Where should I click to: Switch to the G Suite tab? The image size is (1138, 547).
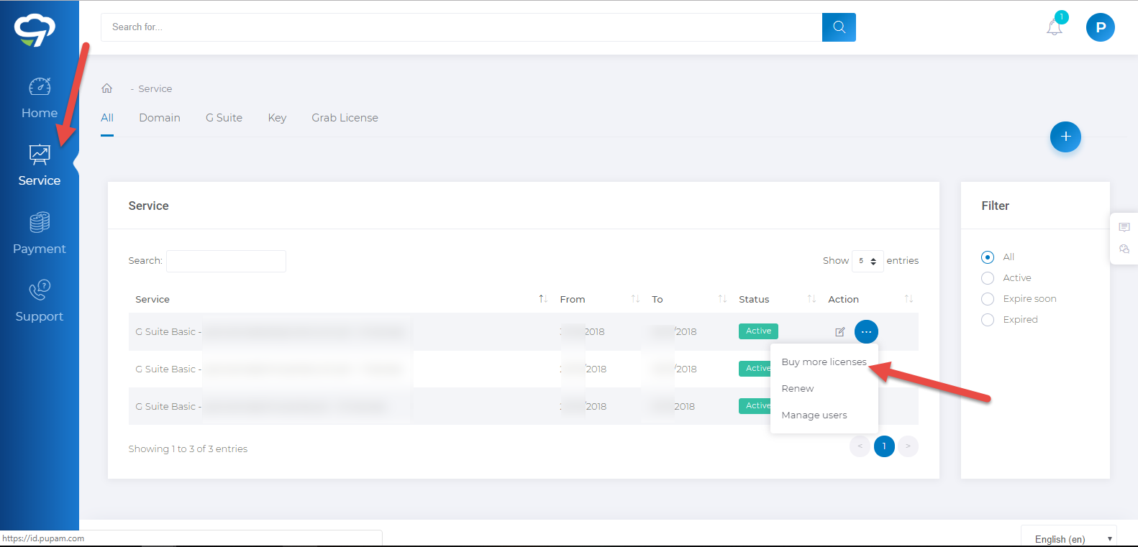[224, 118]
